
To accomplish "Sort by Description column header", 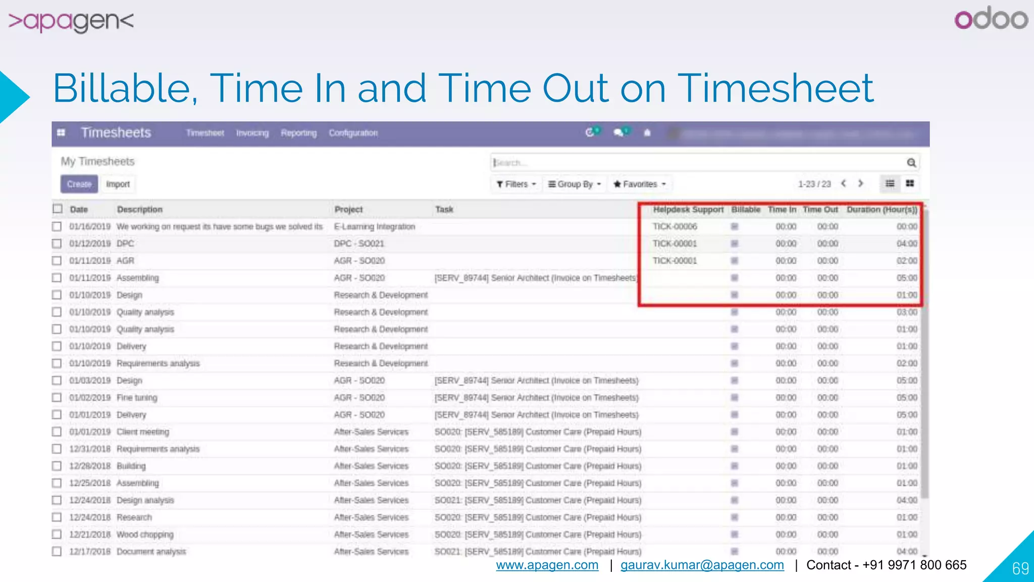I will pos(140,209).
